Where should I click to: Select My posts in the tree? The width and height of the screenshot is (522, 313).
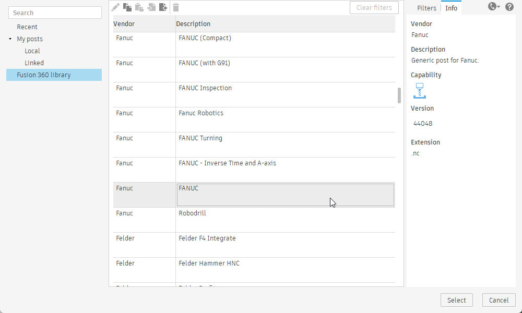click(x=30, y=39)
